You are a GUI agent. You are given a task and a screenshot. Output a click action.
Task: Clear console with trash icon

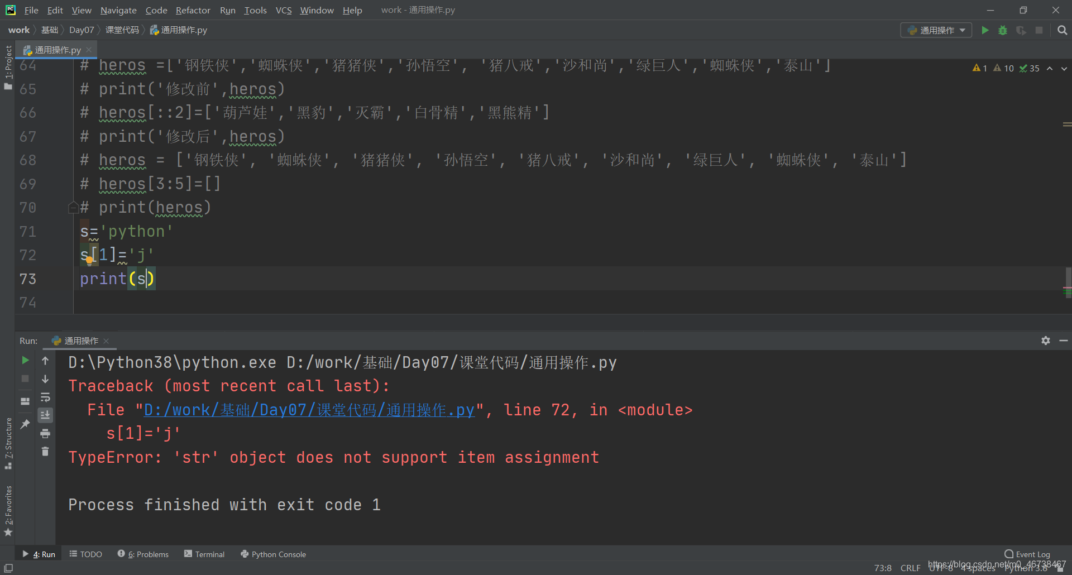pos(45,451)
